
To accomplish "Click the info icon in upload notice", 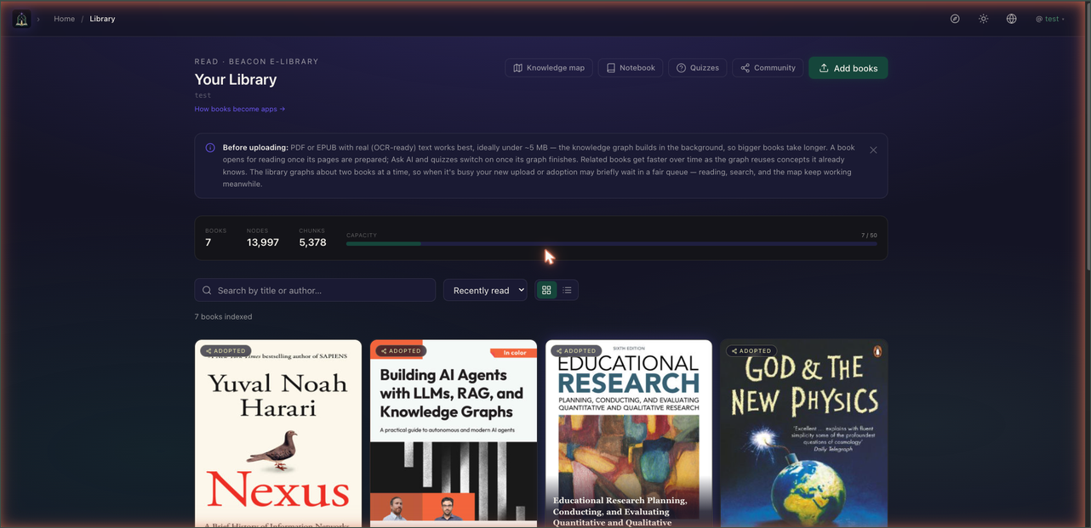I will (x=210, y=147).
